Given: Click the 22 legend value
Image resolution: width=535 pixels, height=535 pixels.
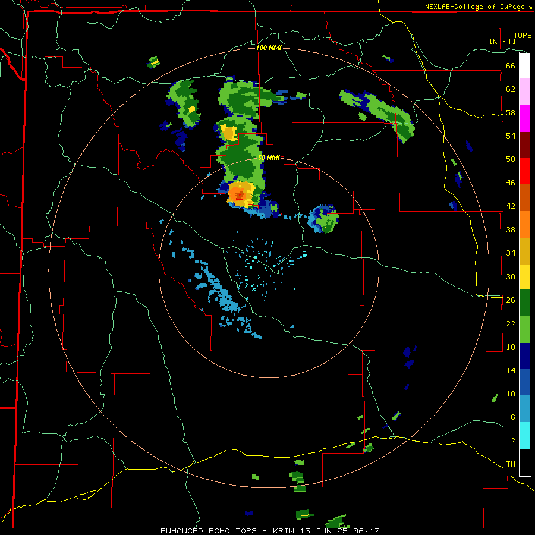Looking at the screenshot, I should pyautogui.click(x=511, y=323).
